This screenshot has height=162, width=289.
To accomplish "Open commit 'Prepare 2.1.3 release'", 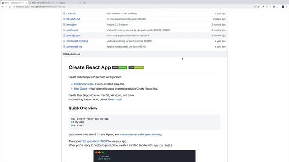I will point(117,25).
